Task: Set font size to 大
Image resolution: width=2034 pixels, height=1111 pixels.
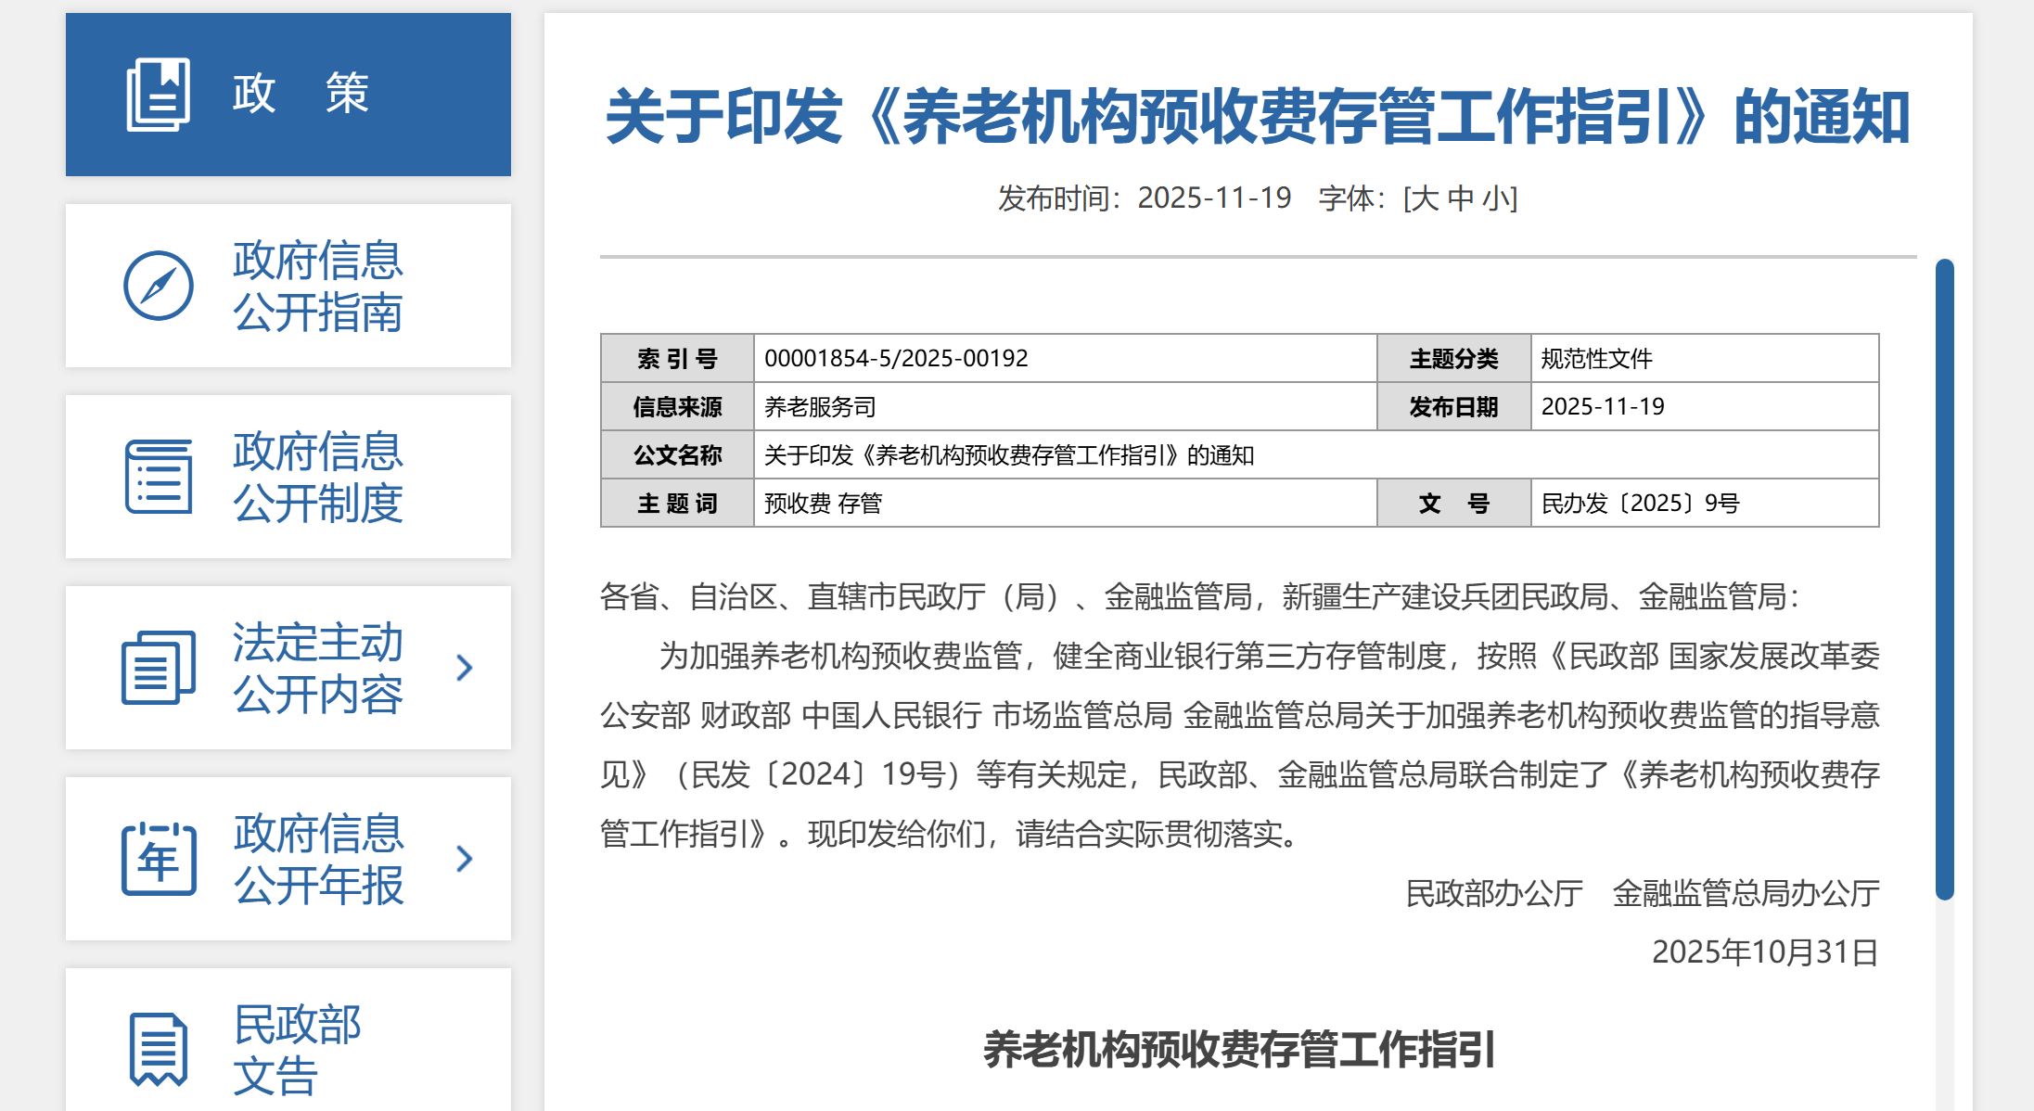Action: (1426, 198)
